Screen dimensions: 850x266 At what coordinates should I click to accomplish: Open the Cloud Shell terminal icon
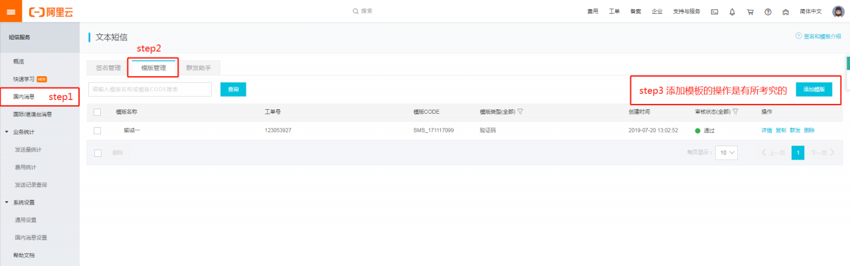(715, 12)
